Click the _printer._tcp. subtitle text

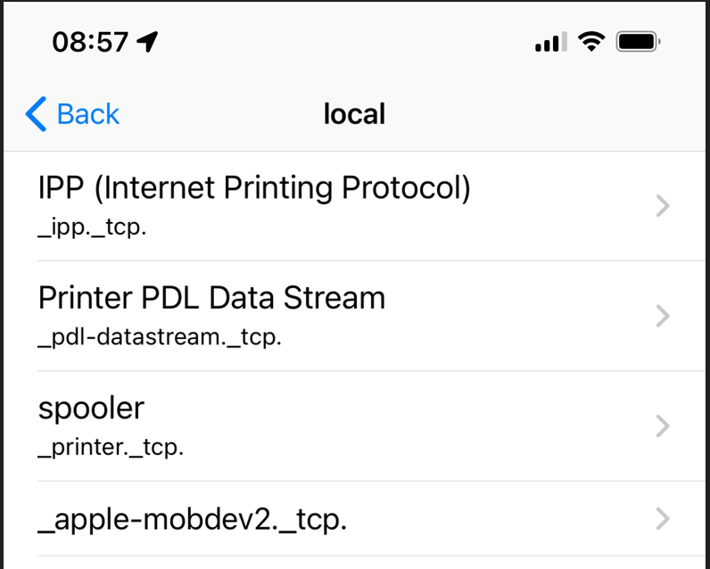[111, 448]
